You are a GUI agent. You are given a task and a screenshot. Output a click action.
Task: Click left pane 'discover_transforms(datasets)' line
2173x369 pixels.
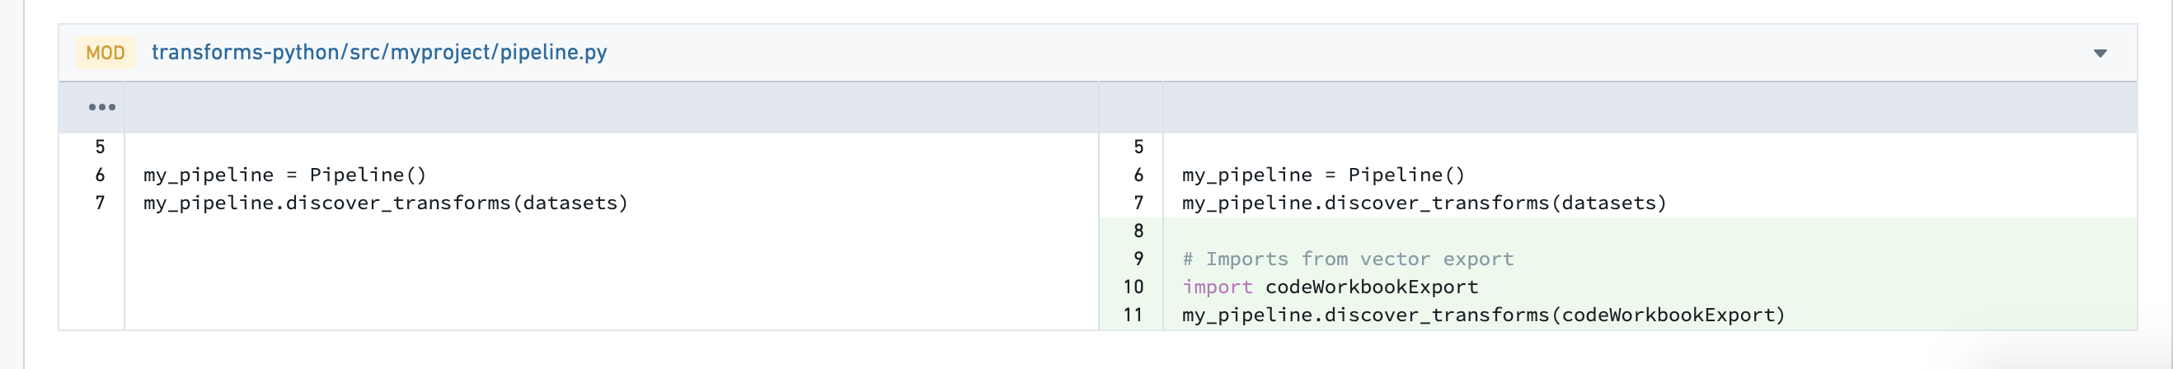click(x=386, y=202)
